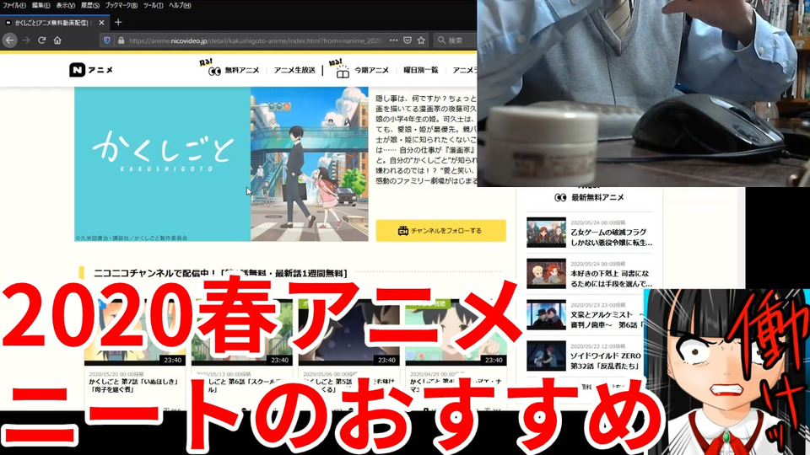Open 本好きの下剋上 thumbnail
The height and width of the screenshot is (455, 810).
(546, 273)
